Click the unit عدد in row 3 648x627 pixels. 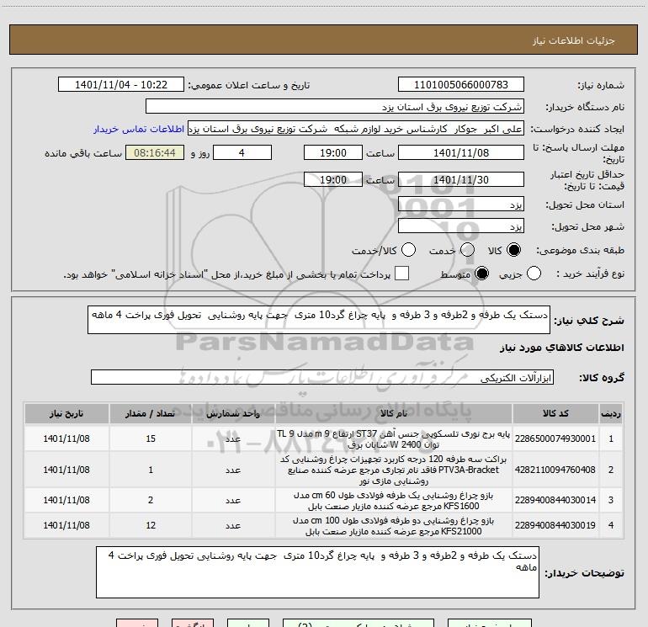click(233, 501)
